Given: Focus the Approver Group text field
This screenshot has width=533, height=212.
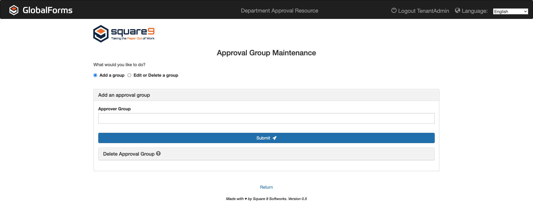Looking at the screenshot, I should (266, 118).
